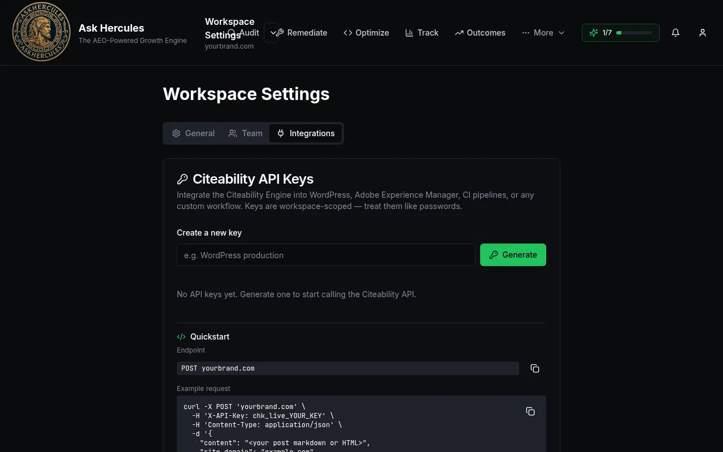Select the Integrations tab
This screenshot has width=723, height=452.
click(x=306, y=133)
